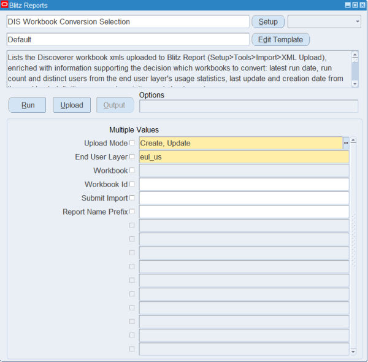Click the End User Layer field eul_us
The image size is (368, 362).
[x=244, y=157]
